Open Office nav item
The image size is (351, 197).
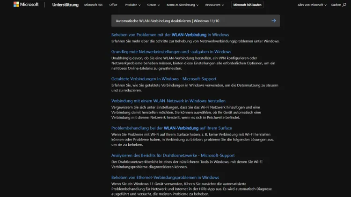pos(113,5)
